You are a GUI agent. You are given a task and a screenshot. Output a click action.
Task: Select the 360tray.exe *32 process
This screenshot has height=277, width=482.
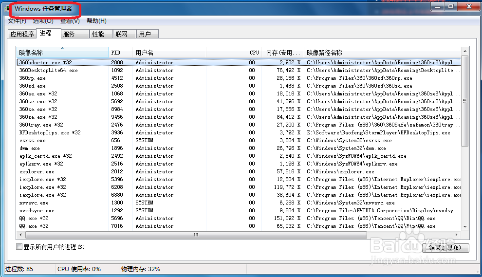(239, 125)
